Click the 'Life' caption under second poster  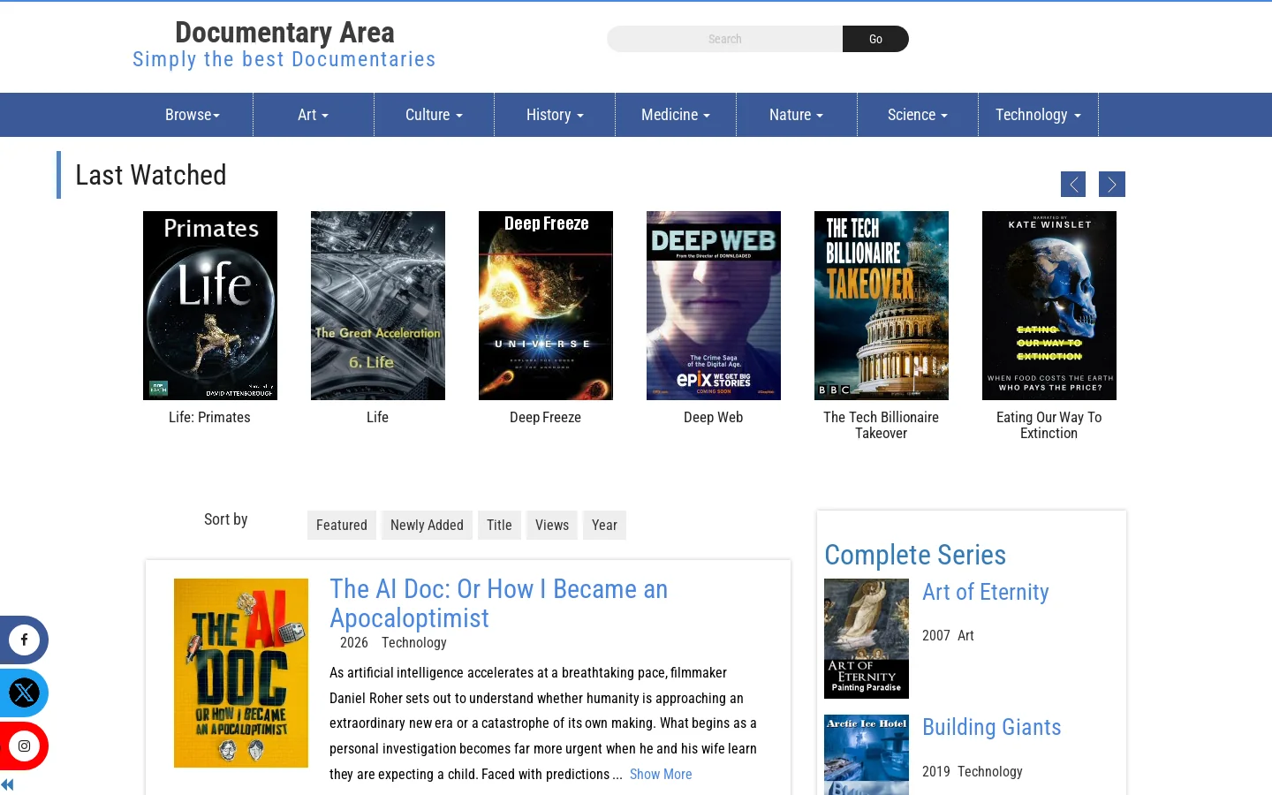coord(377,417)
